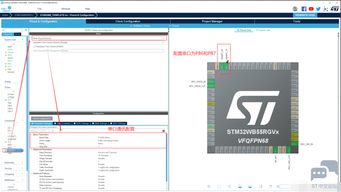Click the pin search field below chip

284,187
